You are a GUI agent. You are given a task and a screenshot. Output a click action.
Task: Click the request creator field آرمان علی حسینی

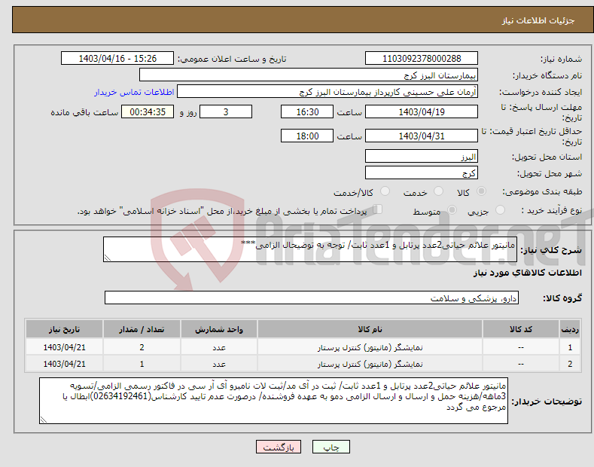coord(327,92)
